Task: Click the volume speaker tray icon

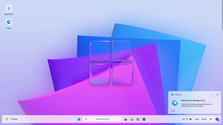Action: (183, 119)
